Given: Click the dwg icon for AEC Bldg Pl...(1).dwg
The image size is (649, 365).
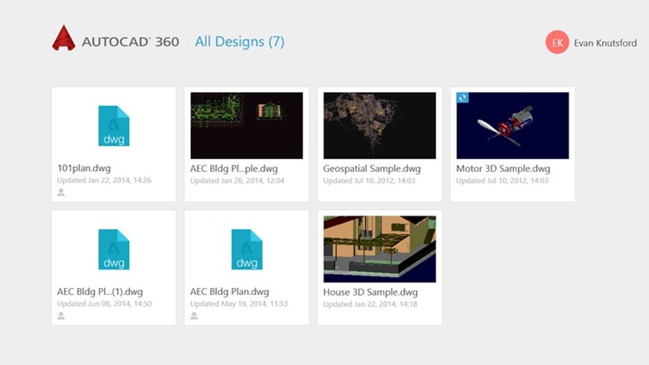Looking at the screenshot, I should click(113, 249).
